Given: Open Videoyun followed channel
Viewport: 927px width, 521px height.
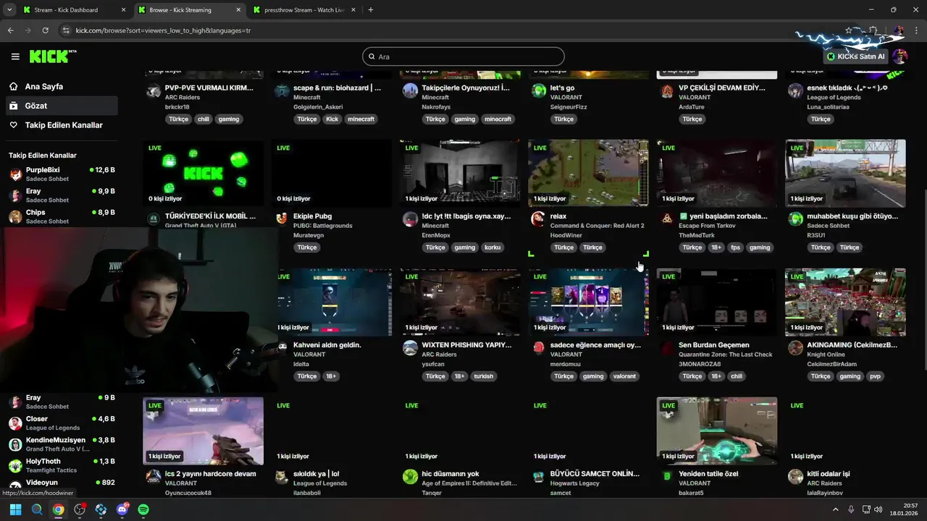Looking at the screenshot, I should (x=62, y=486).
